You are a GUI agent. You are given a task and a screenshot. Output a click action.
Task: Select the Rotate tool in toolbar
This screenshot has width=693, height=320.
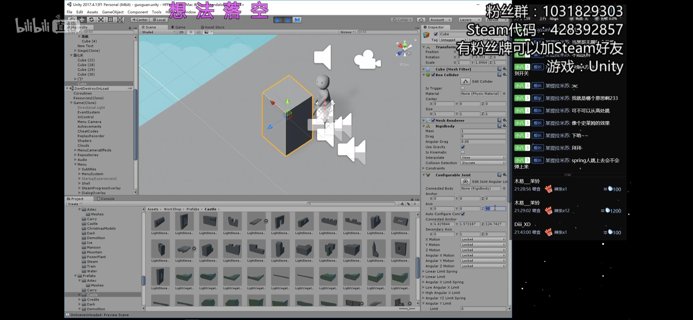[91, 20]
